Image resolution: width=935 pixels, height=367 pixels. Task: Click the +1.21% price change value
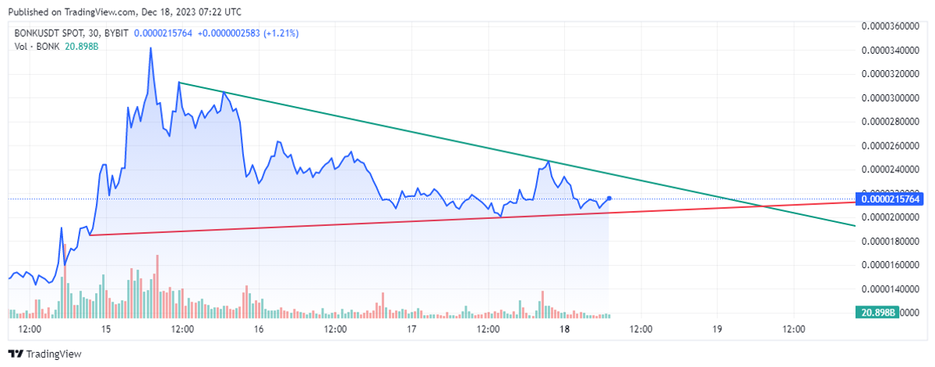click(280, 34)
